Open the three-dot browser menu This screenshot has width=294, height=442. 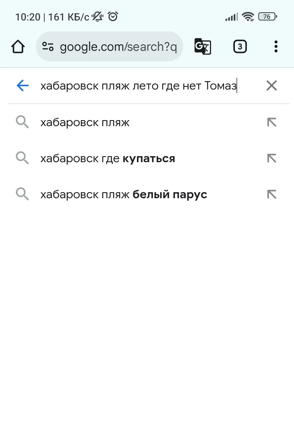click(276, 47)
